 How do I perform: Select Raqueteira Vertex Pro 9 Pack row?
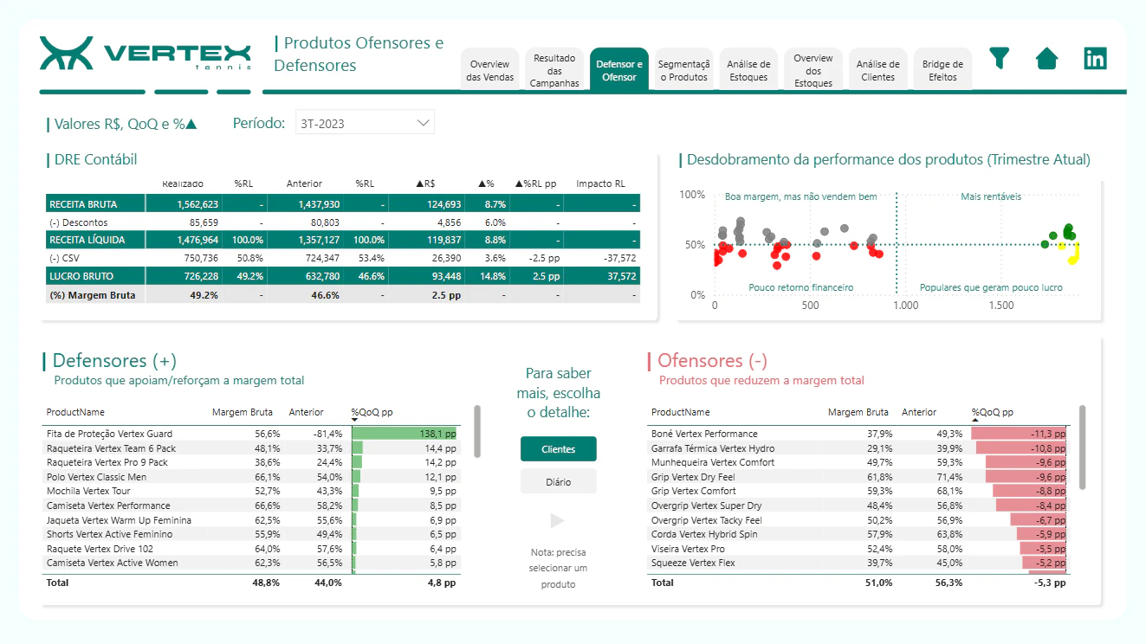tap(251, 462)
